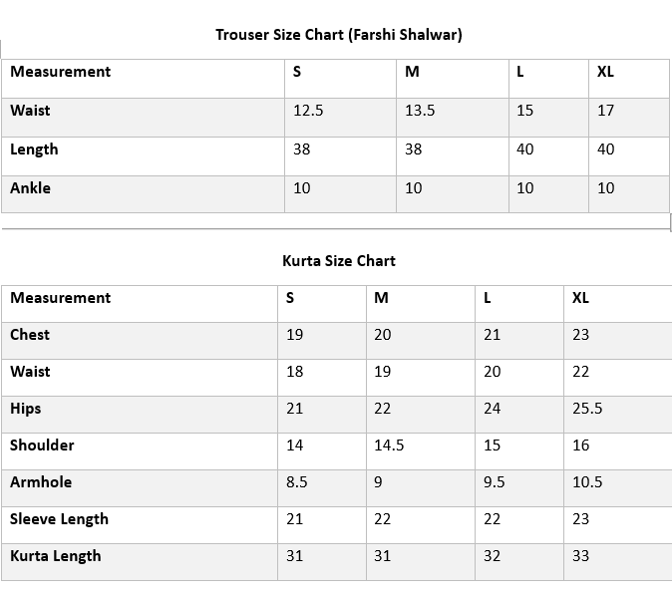672x595 pixels.
Task: Click the Kurta Size Chart heading
Action: [338, 261]
